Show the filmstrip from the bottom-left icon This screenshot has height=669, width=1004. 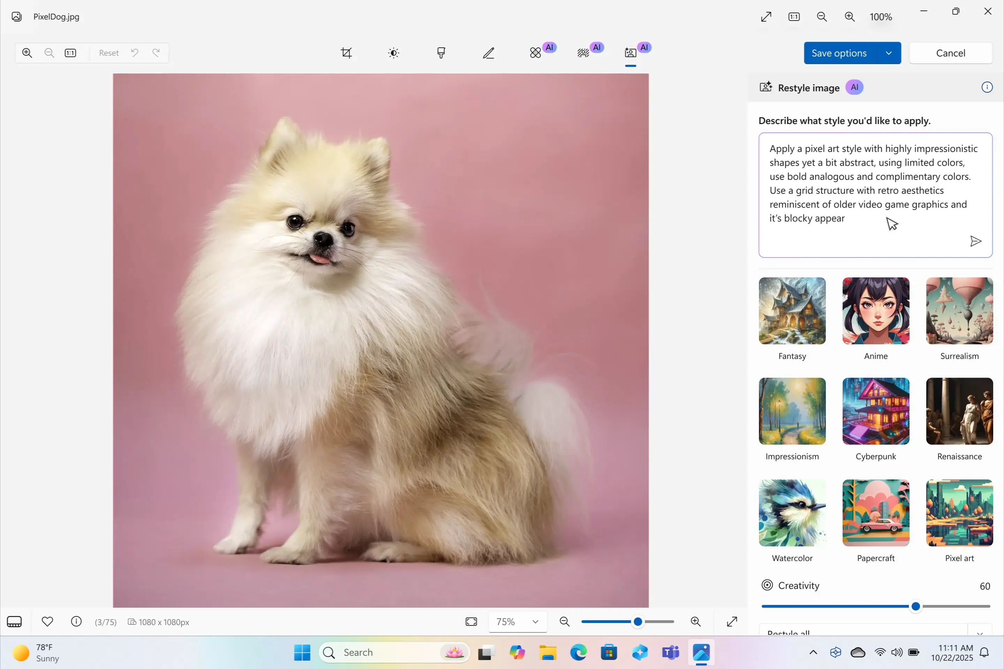coord(15,622)
